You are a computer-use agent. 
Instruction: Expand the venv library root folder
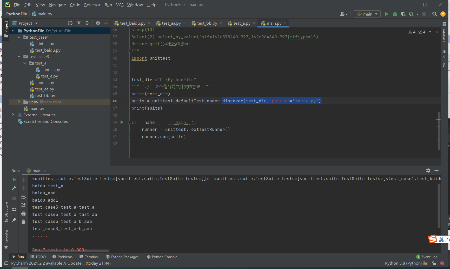click(19, 102)
